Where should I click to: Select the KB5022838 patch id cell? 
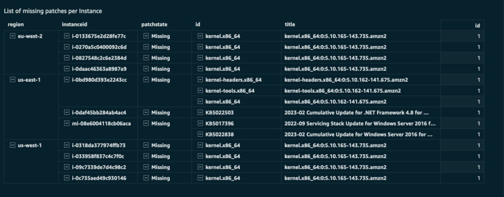[x=219, y=134]
